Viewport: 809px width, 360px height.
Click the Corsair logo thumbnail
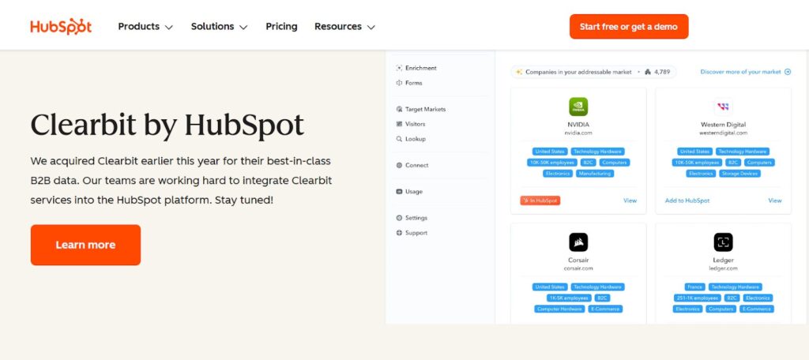(578, 242)
